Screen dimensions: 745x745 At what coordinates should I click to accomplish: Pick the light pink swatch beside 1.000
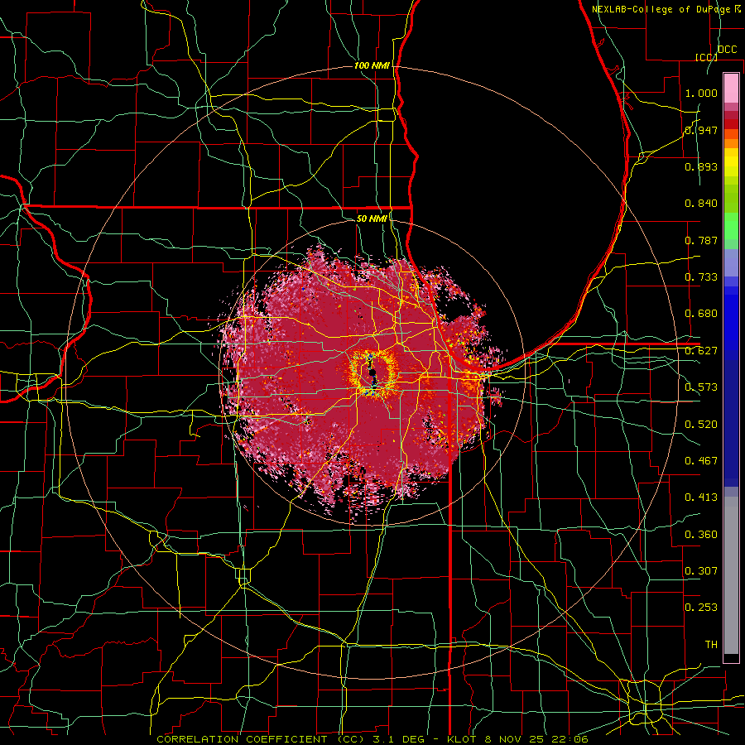731,89
